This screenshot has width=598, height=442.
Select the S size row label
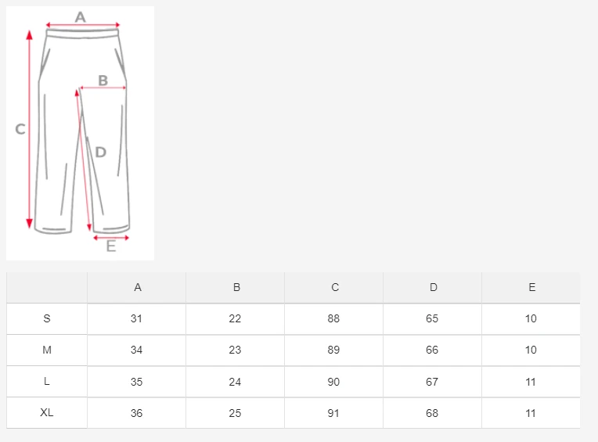[47, 319]
